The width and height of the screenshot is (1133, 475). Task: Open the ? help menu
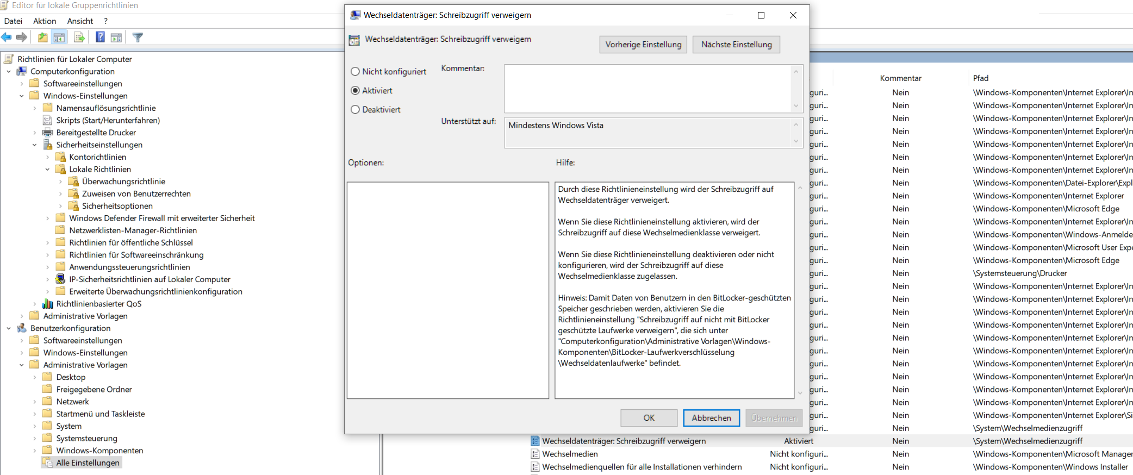click(x=105, y=21)
